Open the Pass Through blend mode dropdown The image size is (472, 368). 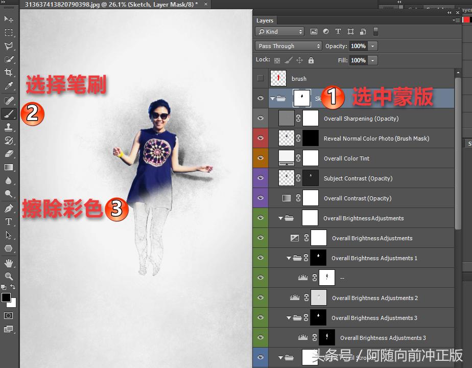click(x=288, y=45)
